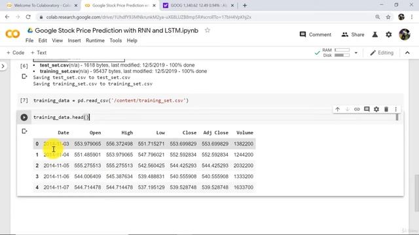Click the page vertical scrollbar thumb

point(416,193)
